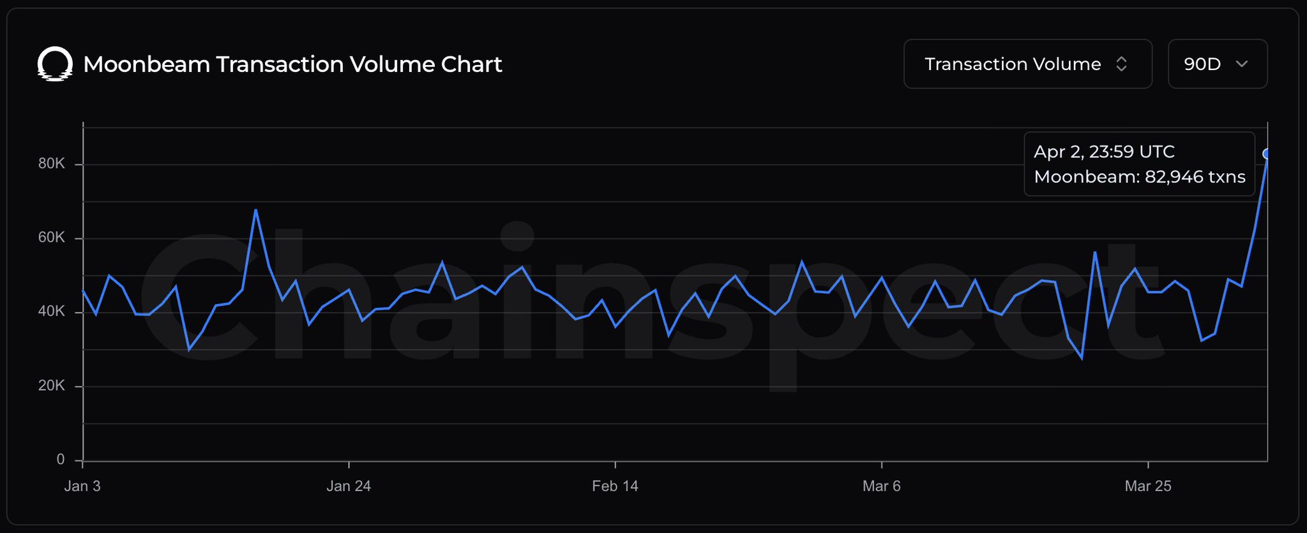Click the 80K y-axis label
The height and width of the screenshot is (533, 1307).
[52, 164]
